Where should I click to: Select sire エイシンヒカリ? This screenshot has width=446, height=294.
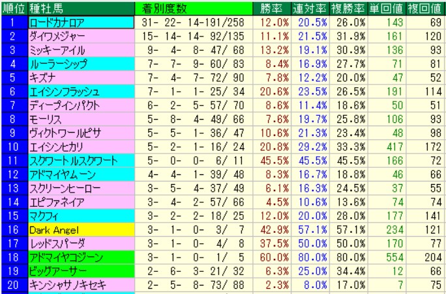click(x=82, y=147)
